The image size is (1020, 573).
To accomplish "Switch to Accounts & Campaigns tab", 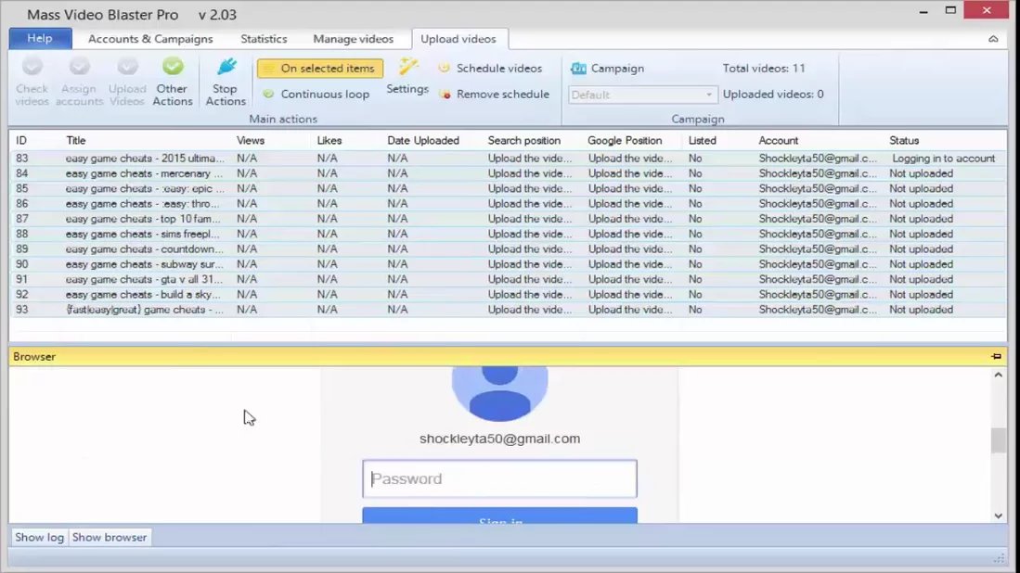I will click(150, 39).
